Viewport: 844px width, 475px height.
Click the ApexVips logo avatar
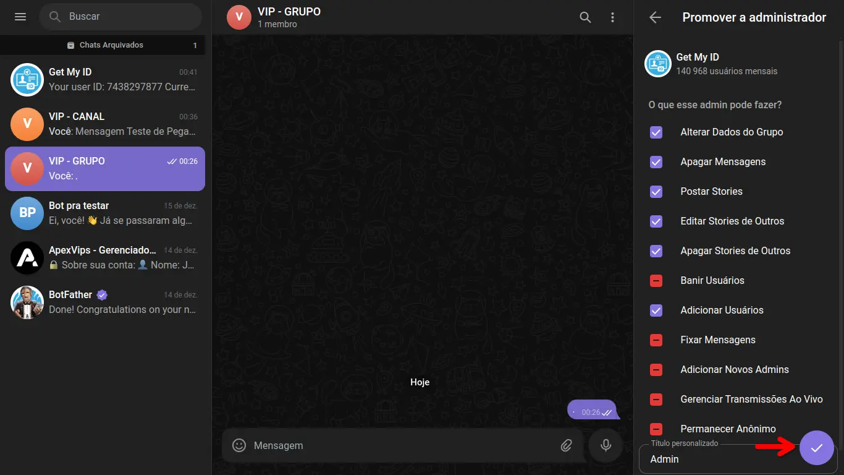pyautogui.click(x=27, y=258)
